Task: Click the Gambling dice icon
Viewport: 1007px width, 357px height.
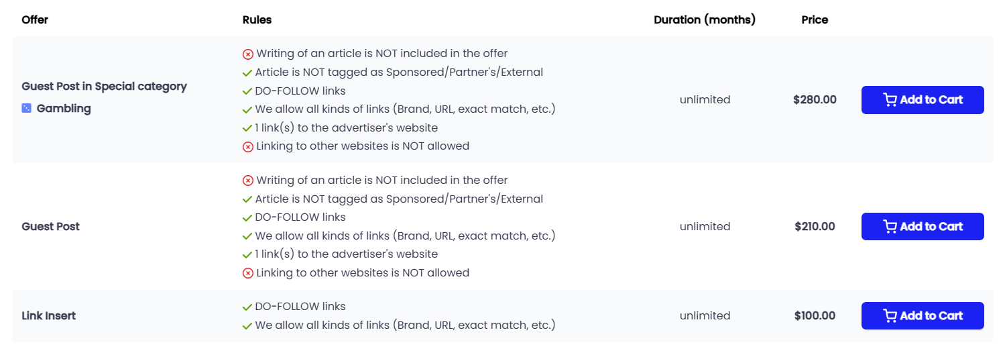Action: click(x=27, y=108)
